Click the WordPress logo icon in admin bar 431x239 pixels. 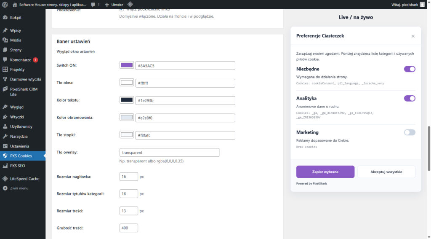pyautogui.click(x=5, y=5)
